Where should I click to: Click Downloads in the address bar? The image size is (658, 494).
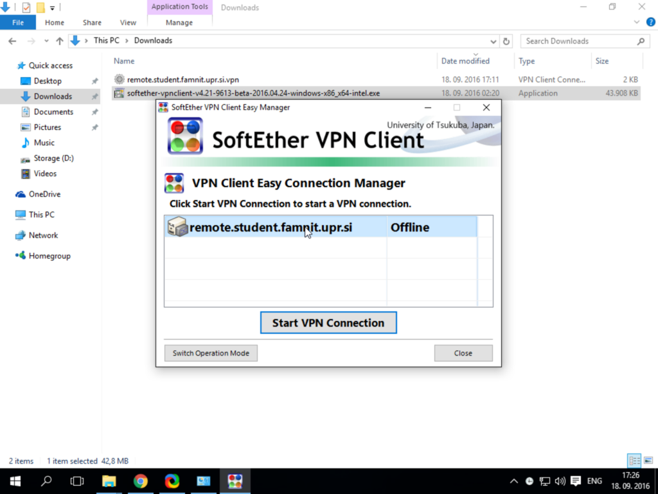[x=153, y=41]
